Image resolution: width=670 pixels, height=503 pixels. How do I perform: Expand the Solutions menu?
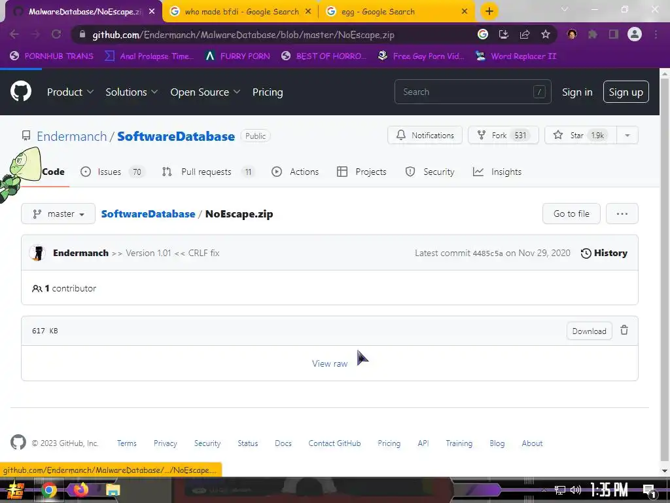[132, 92]
